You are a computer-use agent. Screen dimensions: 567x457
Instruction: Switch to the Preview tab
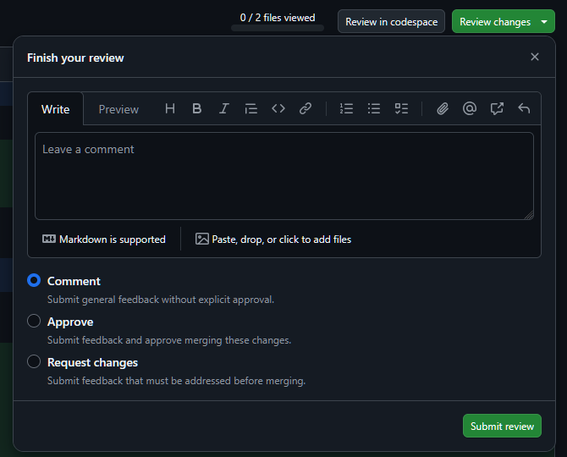coord(118,109)
